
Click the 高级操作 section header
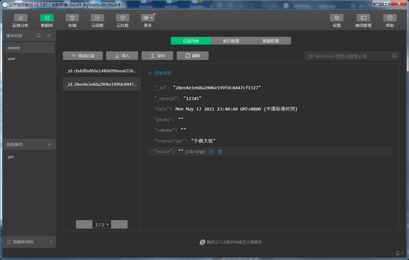[15, 144]
